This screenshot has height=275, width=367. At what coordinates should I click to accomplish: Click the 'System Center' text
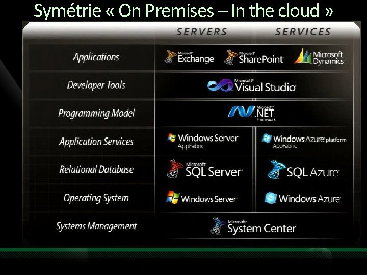pos(261,229)
